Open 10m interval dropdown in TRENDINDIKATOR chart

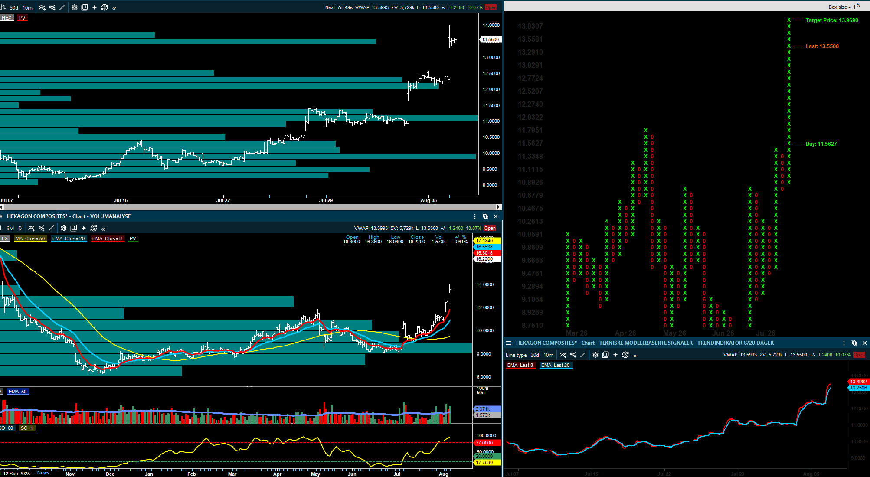click(549, 355)
